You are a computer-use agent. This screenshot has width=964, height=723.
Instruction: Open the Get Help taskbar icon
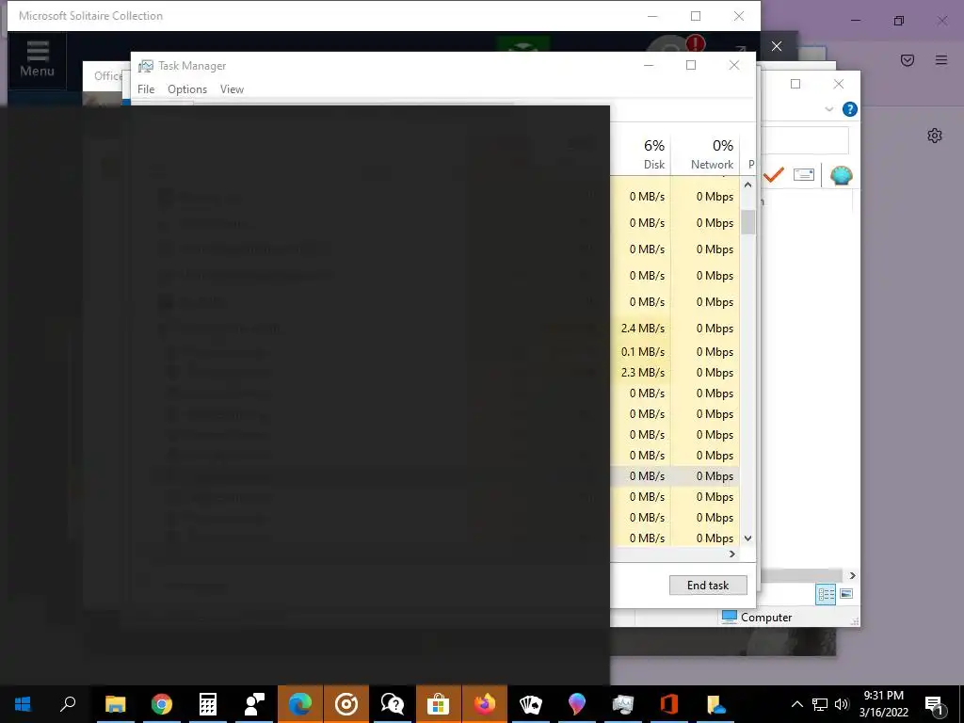coord(393,704)
